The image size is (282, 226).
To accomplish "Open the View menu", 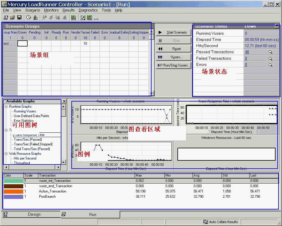I will coord(17,10).
